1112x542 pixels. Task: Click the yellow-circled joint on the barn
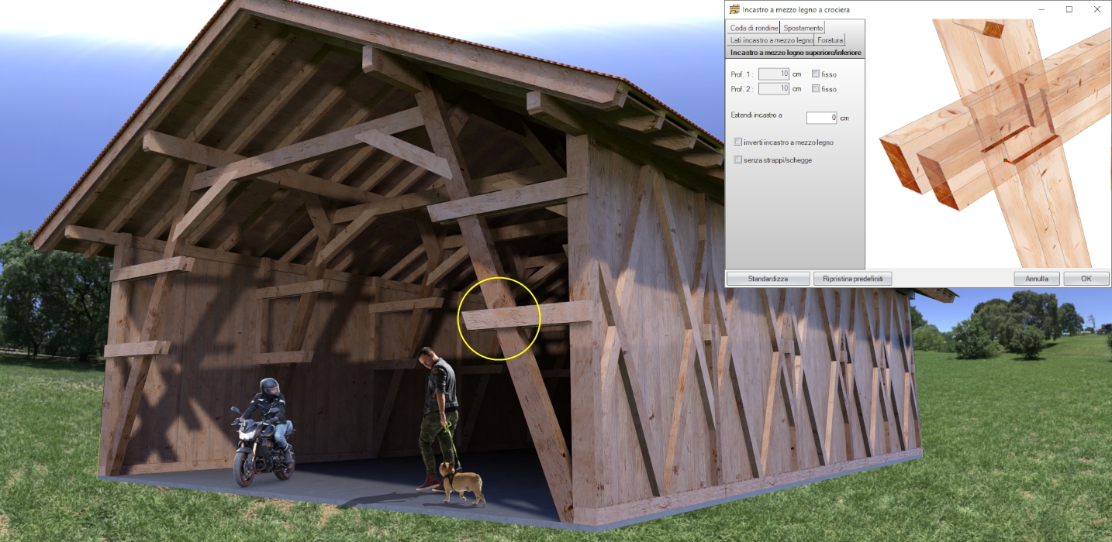point(499,318)
